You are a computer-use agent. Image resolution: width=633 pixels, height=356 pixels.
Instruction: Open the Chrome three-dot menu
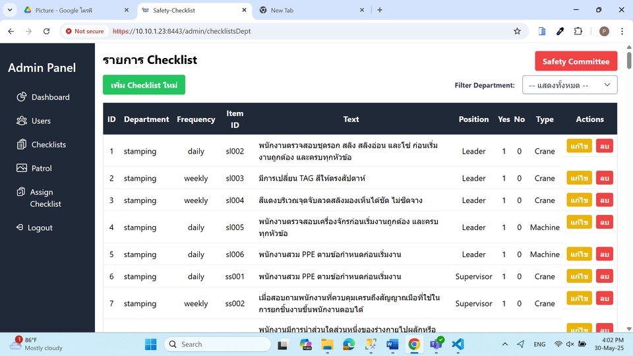coord(622,31)
